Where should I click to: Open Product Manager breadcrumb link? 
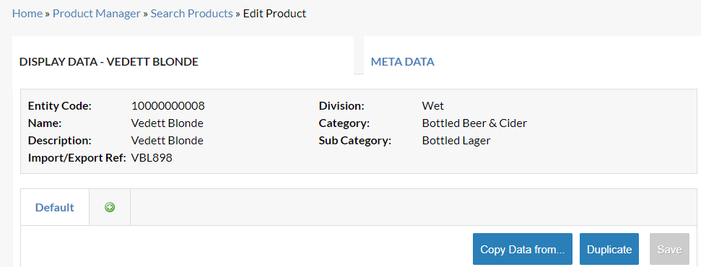97,14
